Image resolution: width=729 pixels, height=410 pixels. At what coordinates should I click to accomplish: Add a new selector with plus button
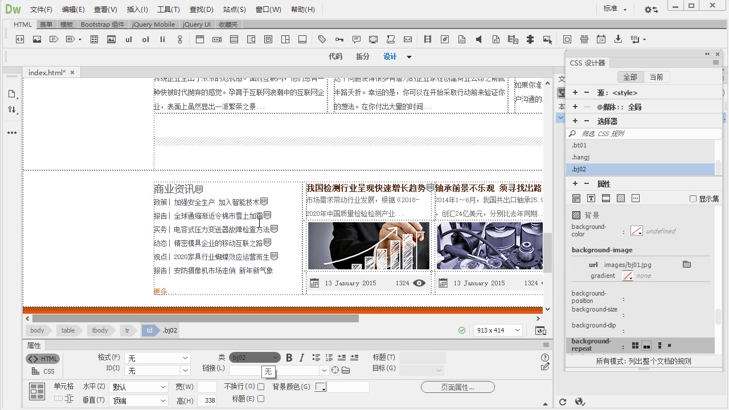click(x=575, y=121)
